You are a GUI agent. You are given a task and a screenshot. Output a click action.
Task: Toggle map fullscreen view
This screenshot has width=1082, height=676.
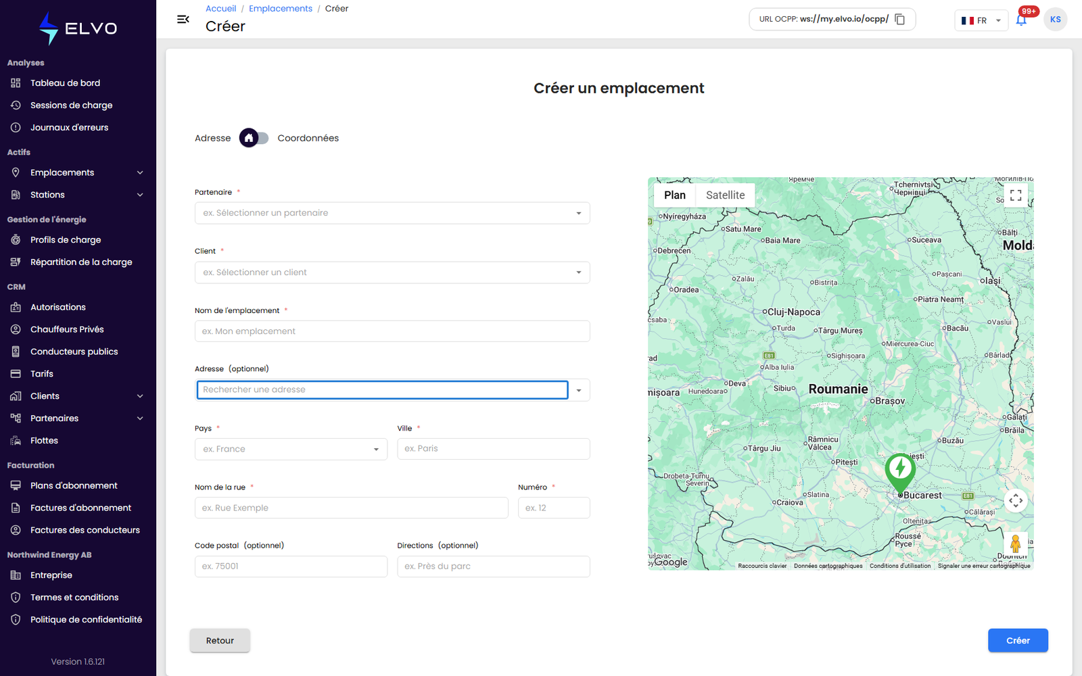click(x=1016, y=195)
